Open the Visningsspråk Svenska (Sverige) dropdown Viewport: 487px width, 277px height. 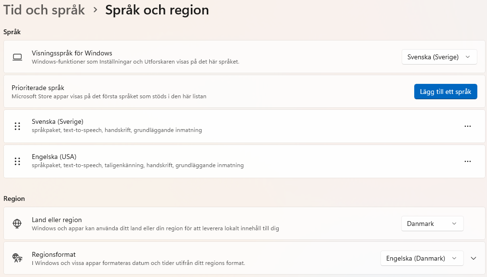[x=439, y=57]
